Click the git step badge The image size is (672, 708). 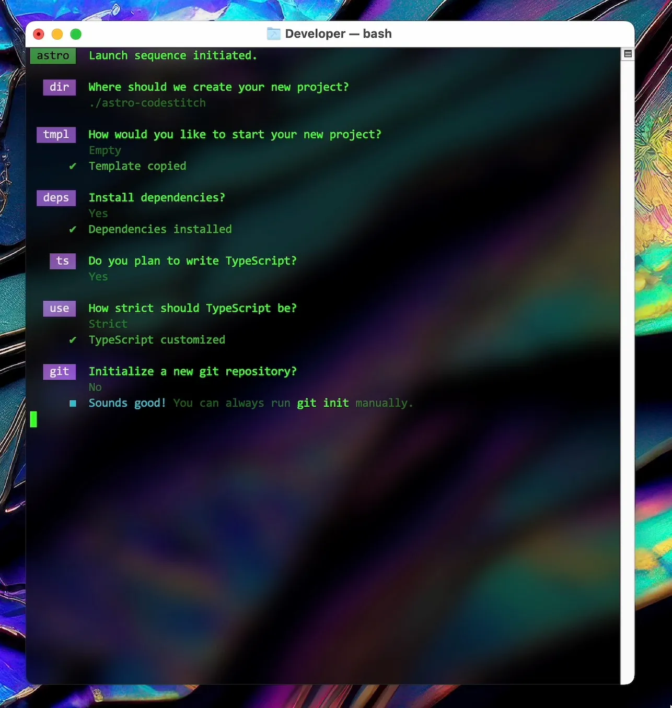pyautogui.click(x=59, y=372)
